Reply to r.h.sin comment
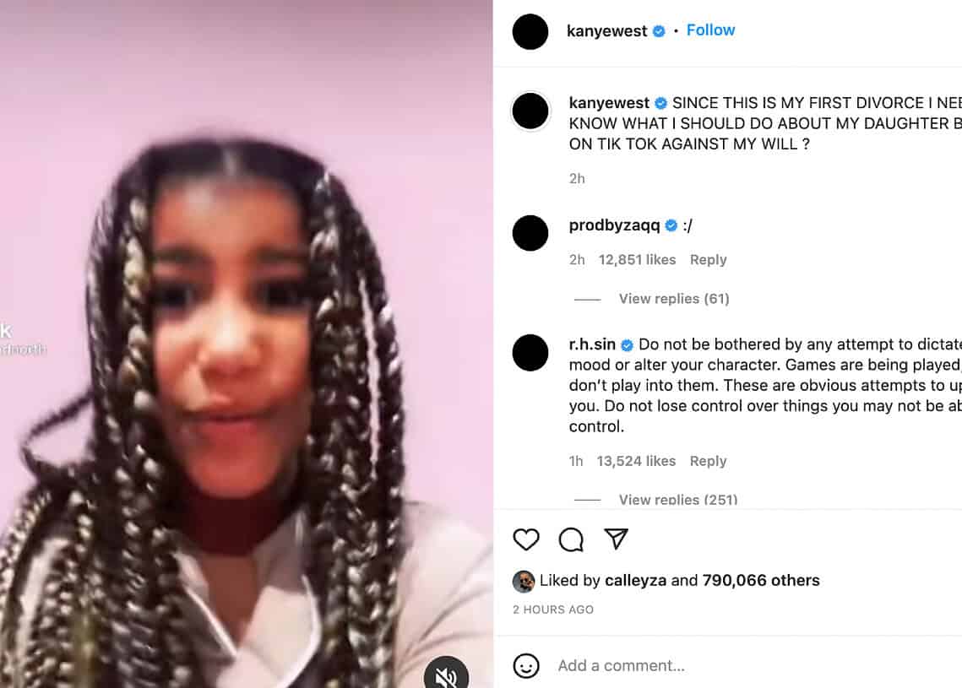The width and height of the screenshot is (962, 688). [x=708, y=461]
